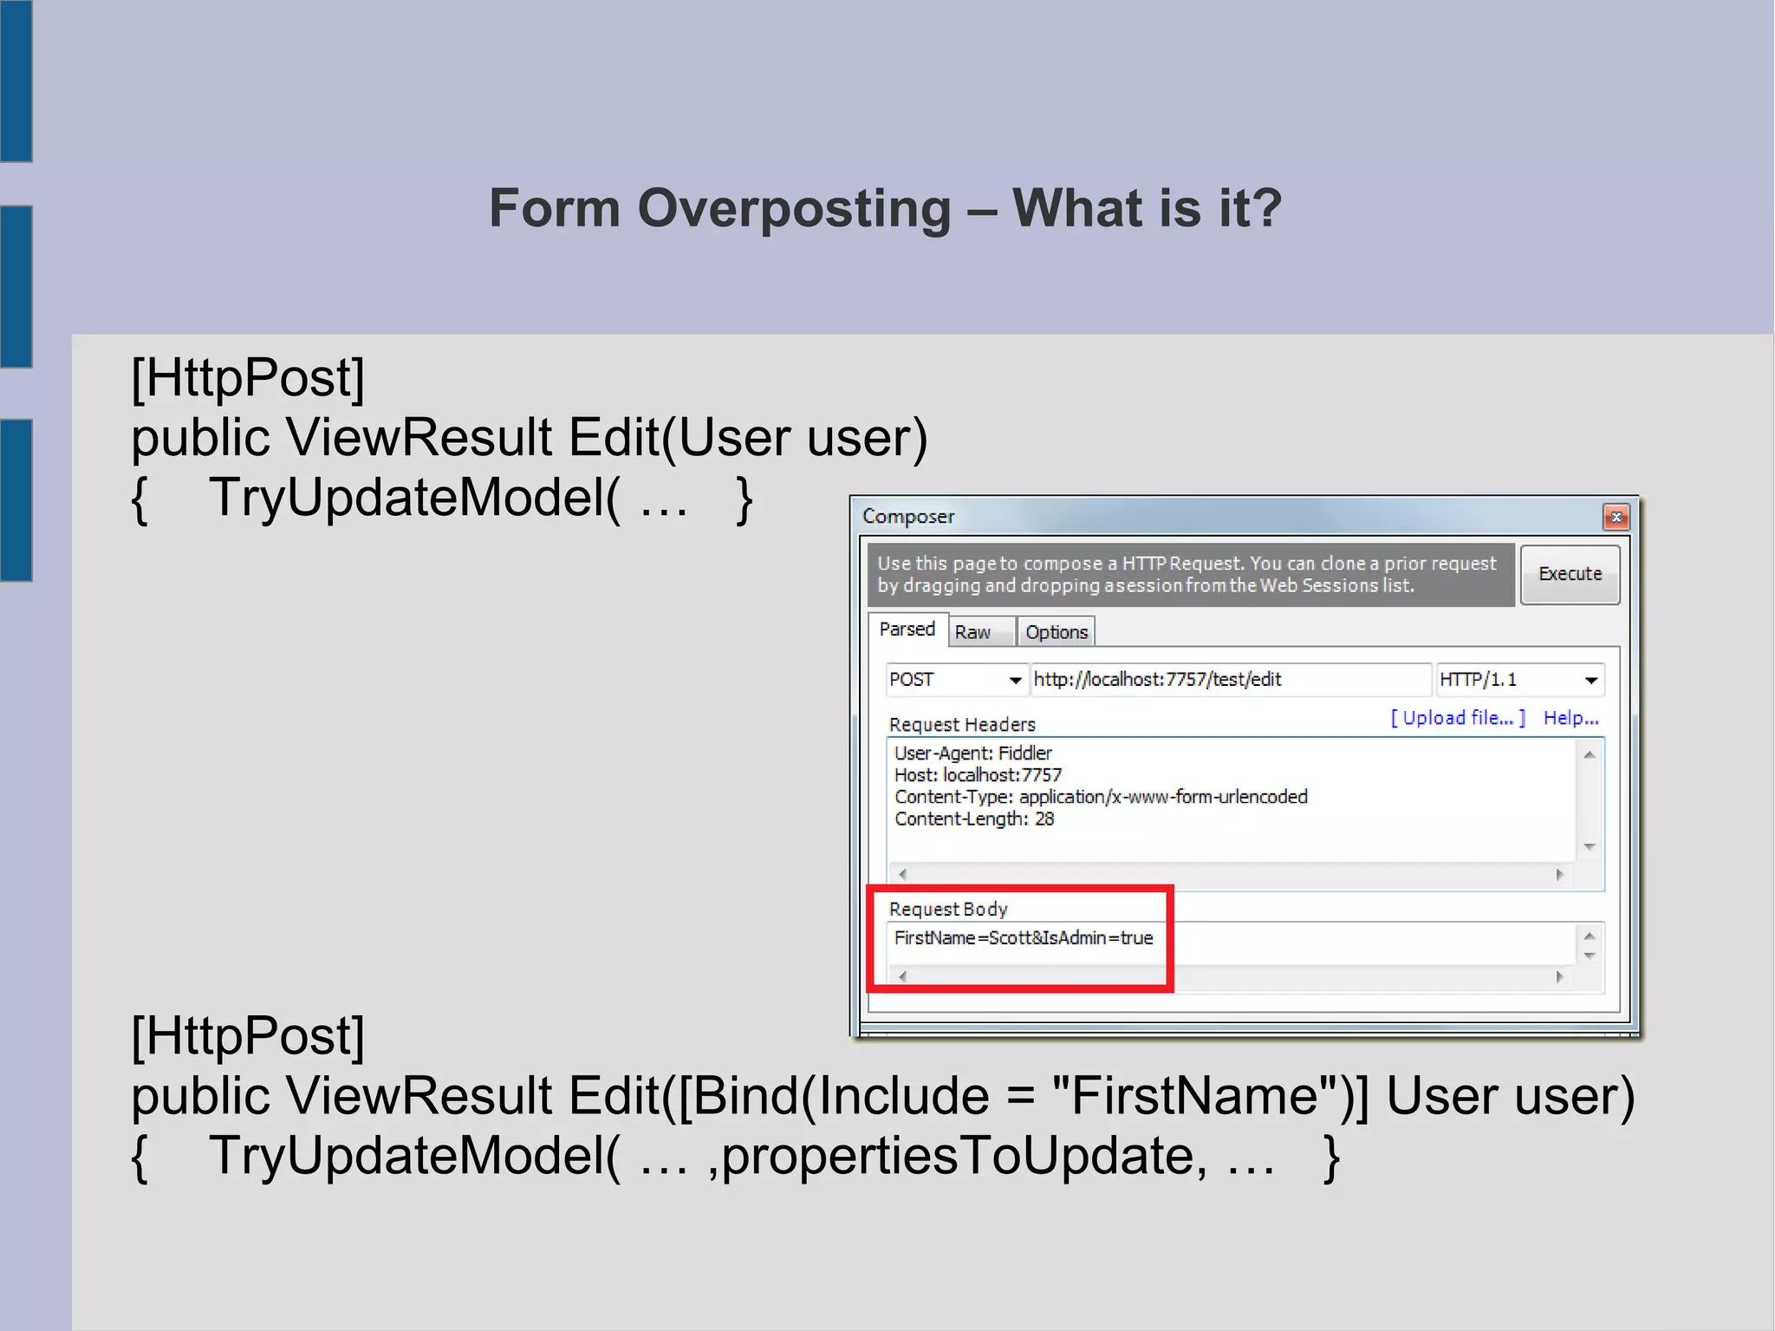Open the Help link
Viewport: 1775px width, 1331px height.
tap(1570, 718)
